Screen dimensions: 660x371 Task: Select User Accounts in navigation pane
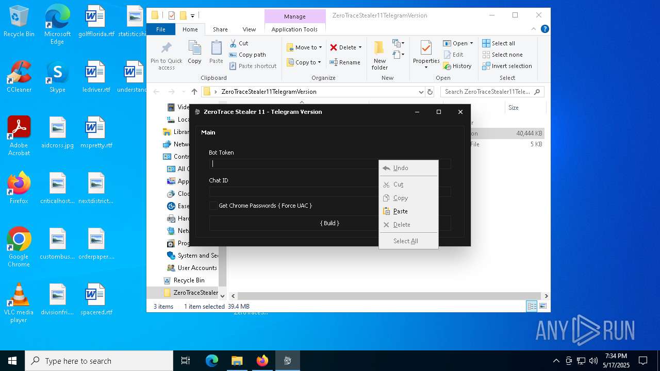[192, 268]
